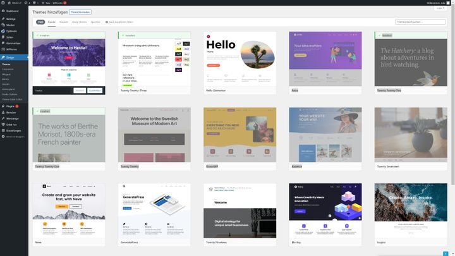The image size is (455, 256).
Task: Click the Seiten pages icon
Action: point(3,37)
